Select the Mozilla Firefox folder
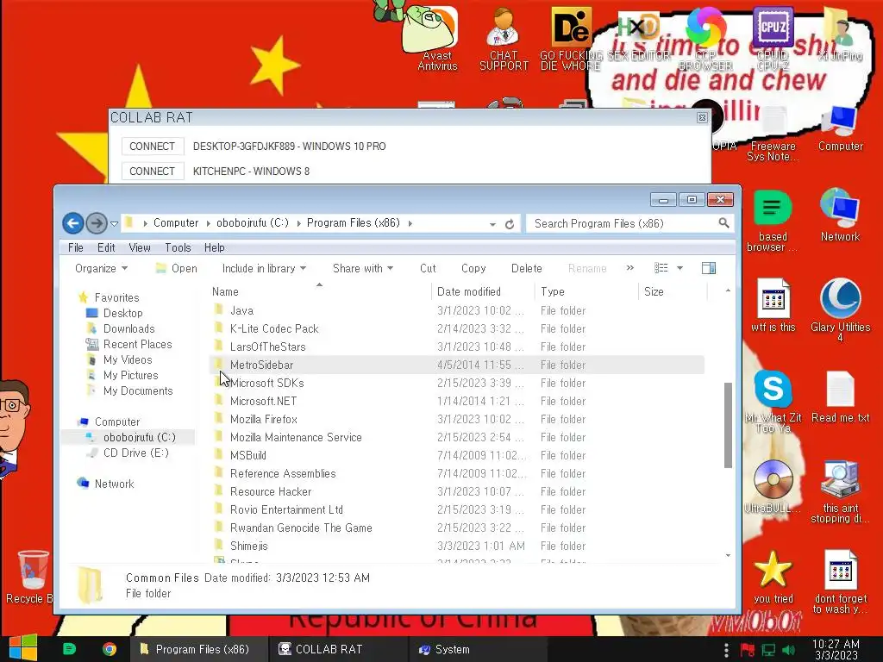 [x=456, y=420]
